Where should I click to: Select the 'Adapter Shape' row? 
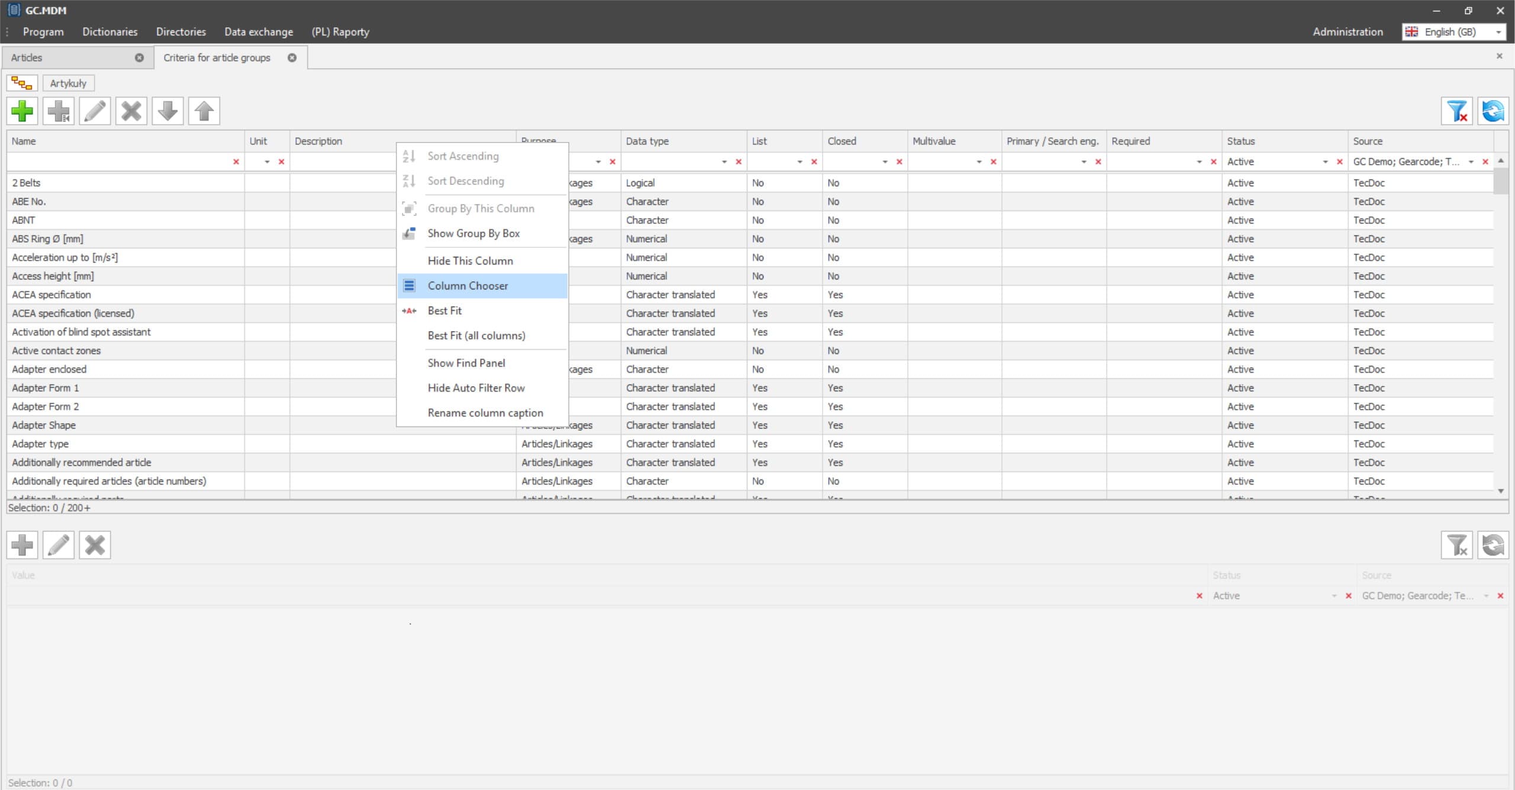tap(750, 425)
